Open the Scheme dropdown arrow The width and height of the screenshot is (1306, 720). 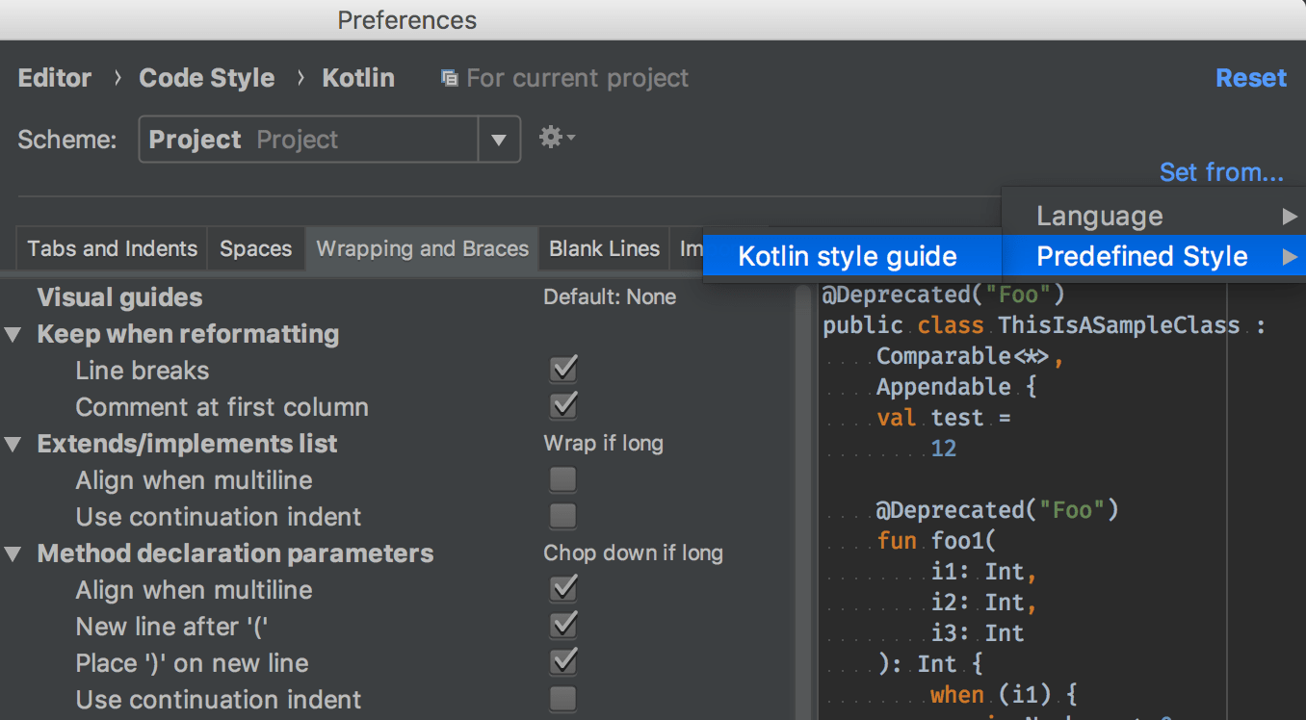[499, 140]
